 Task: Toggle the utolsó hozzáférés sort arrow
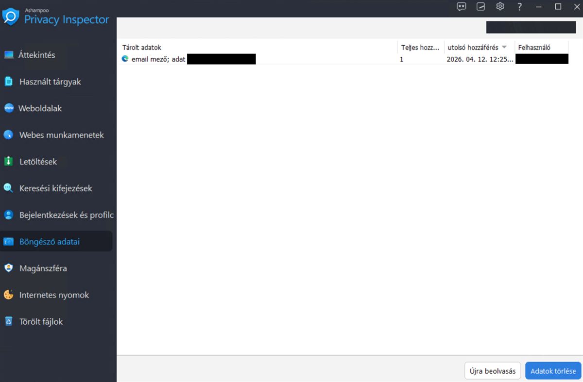504,47
